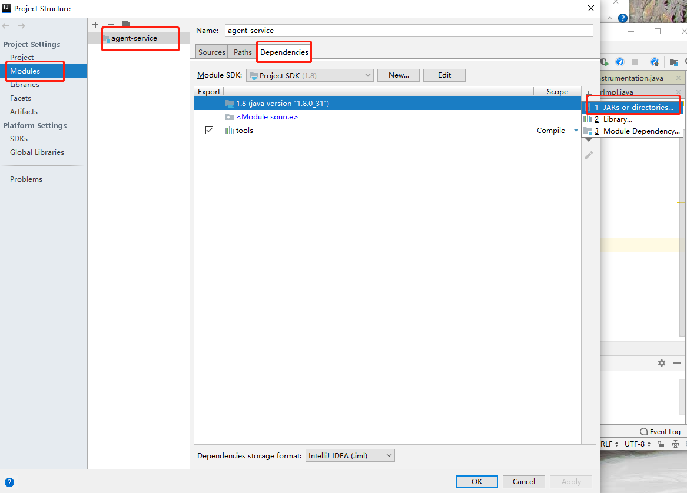Viewport: 687px width, 493px height.
Task: Open help using the question mark icon
Action: click(x=9, y=482)
